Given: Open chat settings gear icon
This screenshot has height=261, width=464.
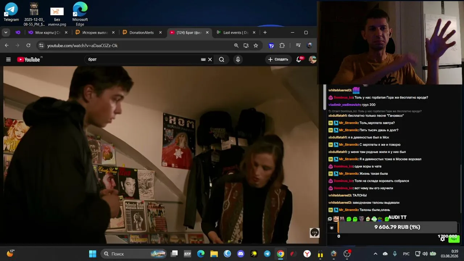Looking at the screenshot, I should [x=442, y=239].
